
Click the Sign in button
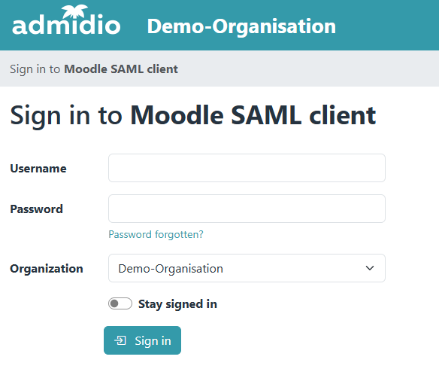click(x=142, y=340)
